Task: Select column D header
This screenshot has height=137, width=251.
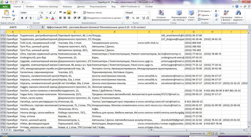Action: (x=115, y=32)
